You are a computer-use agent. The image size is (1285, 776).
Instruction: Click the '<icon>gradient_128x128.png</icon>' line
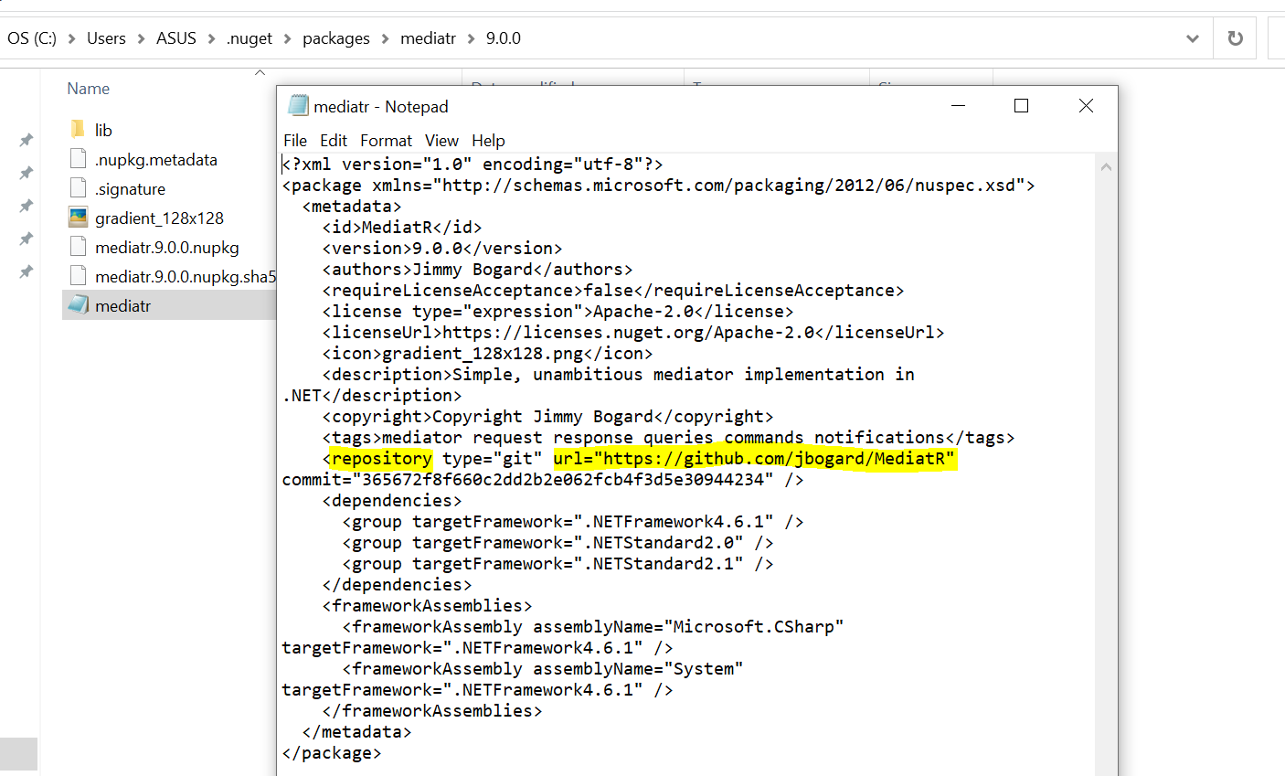[x=487, y=354]
